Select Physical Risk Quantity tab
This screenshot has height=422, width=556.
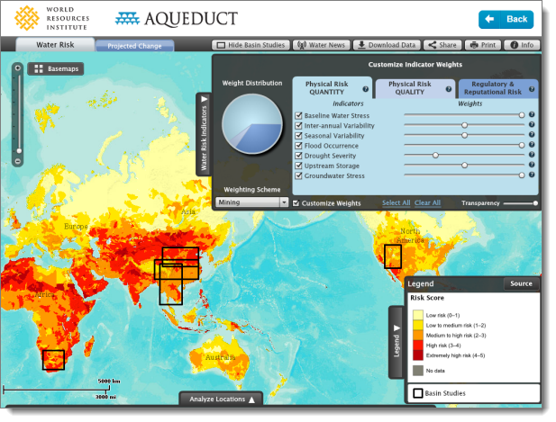[332, 88]
